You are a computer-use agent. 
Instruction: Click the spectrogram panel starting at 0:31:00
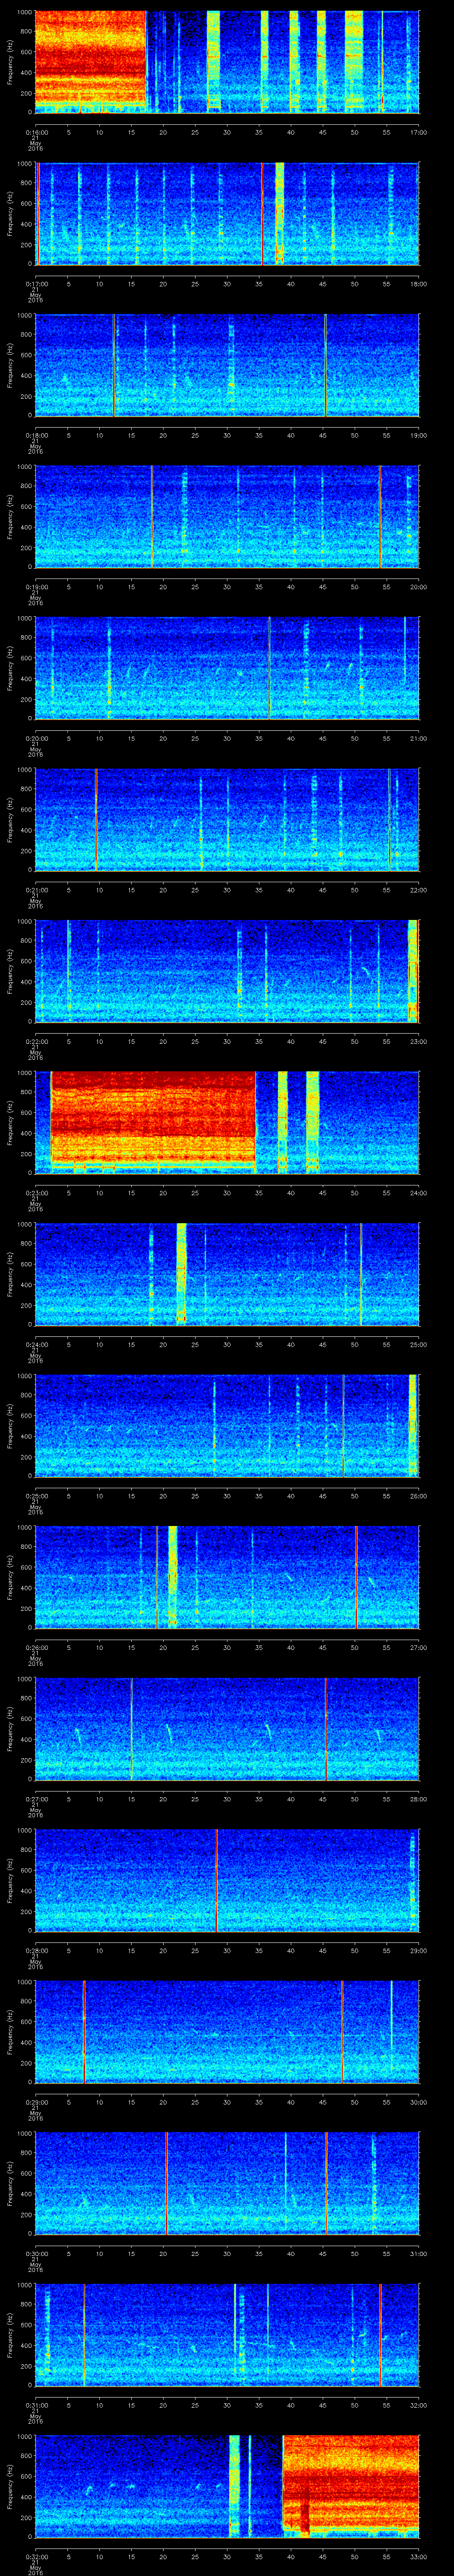[227, 2334]
